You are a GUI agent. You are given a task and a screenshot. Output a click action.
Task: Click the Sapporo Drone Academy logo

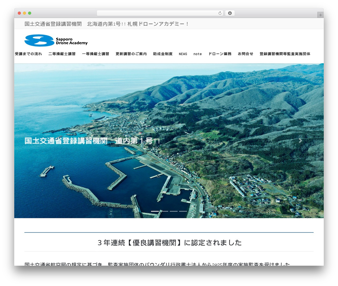click(x=56, y=41)
